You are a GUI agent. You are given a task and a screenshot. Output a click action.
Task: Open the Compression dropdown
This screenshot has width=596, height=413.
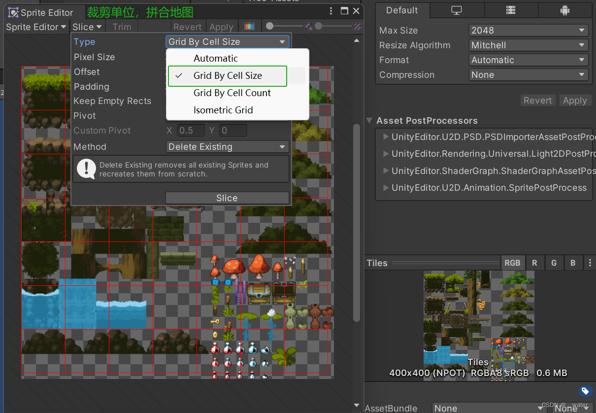pyautogui.click(x=529, y=74)
